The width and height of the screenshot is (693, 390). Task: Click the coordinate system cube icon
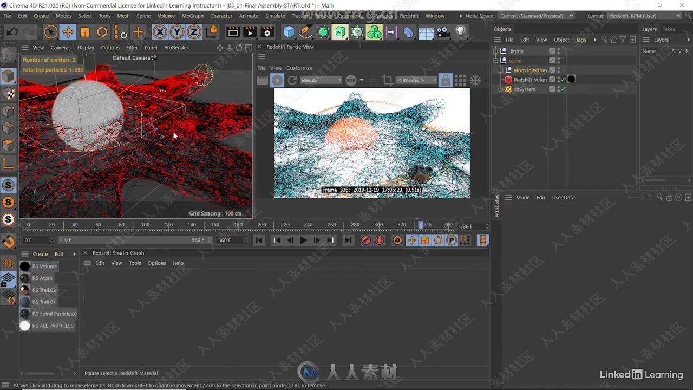[212, 32]
